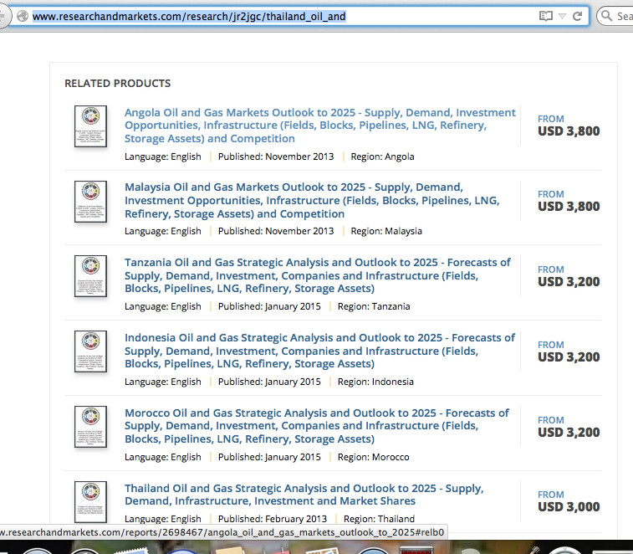Open Tanzania Oil and Gas Strategic Analysis link
Viewport: 633px width, 554px height.
(317, 275)
